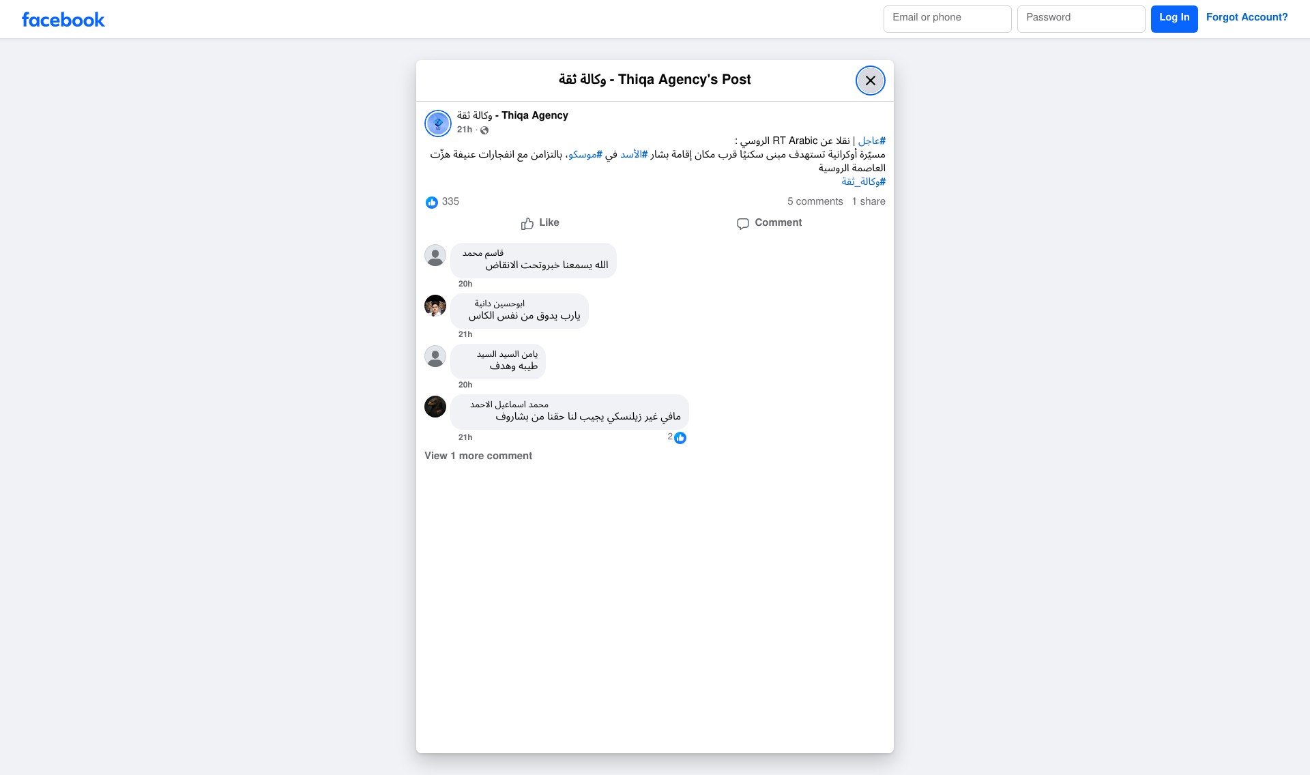Click the Log In button
This screenshot has height=775, width=1310.
point(1174,19)
